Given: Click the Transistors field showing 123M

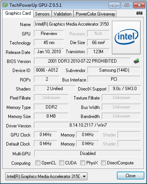Looking at the screenshot, I should pyautogui.click(x=98, y=52).
